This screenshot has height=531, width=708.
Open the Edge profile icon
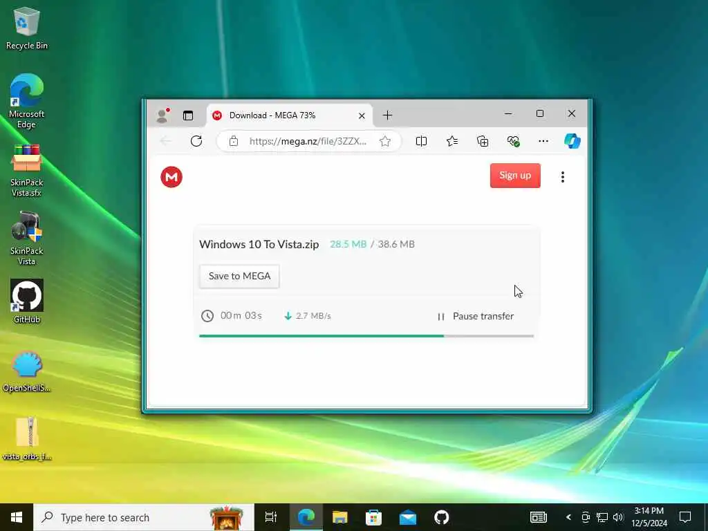tap(162, 115)
